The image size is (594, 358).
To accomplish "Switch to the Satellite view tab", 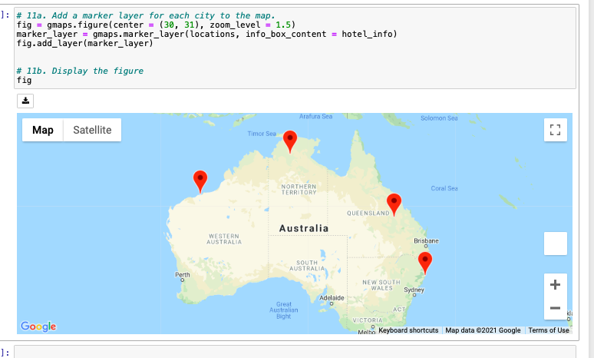I will click(x=92, y=130).
